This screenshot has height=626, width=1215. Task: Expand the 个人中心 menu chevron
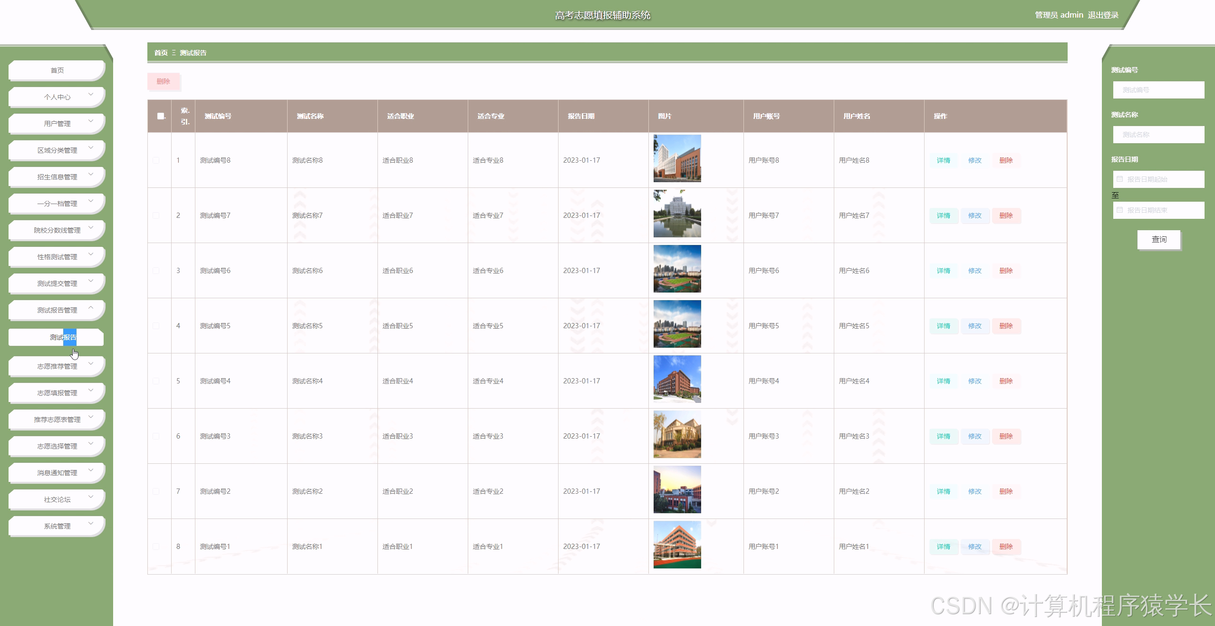(x=91, y=95)
